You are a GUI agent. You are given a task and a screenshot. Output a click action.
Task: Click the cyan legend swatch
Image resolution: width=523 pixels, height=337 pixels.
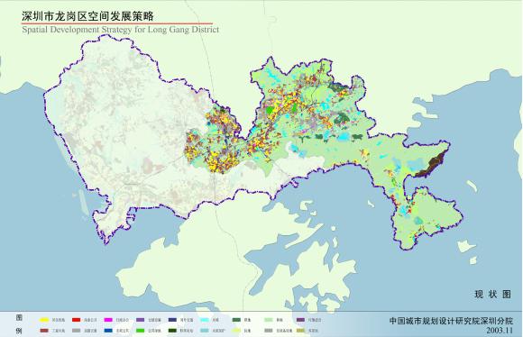pyautogui.click(x=205, y=320)
